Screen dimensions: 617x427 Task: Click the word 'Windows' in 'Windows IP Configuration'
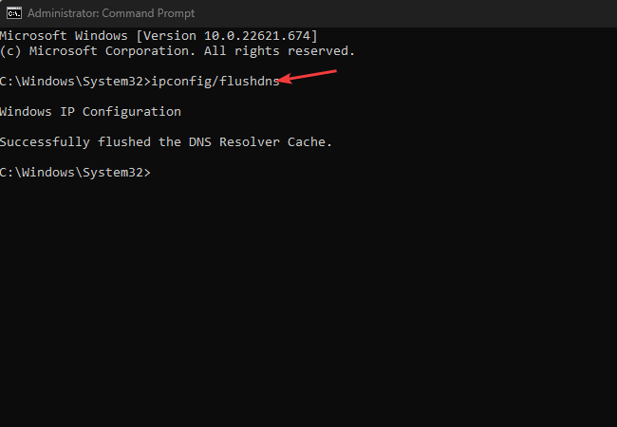click(26, 112)
